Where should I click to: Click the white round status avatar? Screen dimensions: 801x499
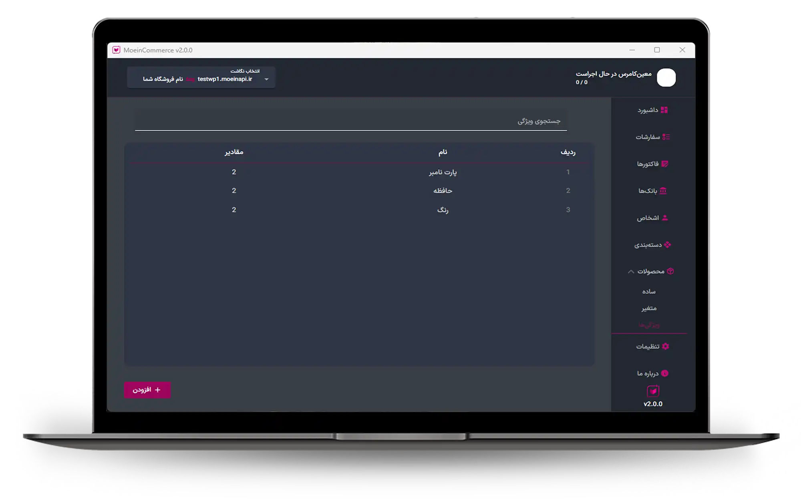pos(666,78)
